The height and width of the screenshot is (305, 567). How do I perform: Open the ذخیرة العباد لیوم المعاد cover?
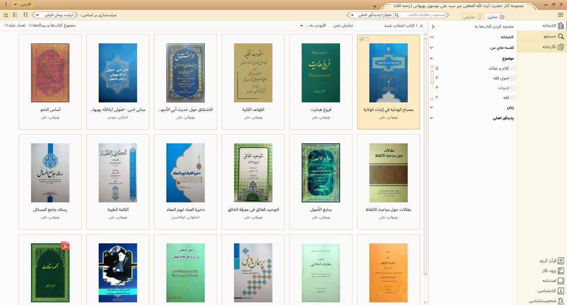(x=186, y=173)
